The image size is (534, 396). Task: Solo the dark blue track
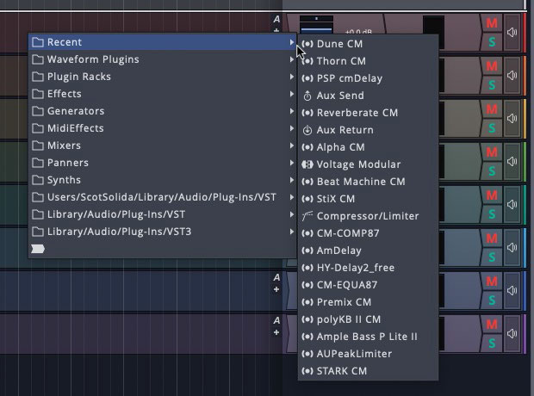pos(492,300)
